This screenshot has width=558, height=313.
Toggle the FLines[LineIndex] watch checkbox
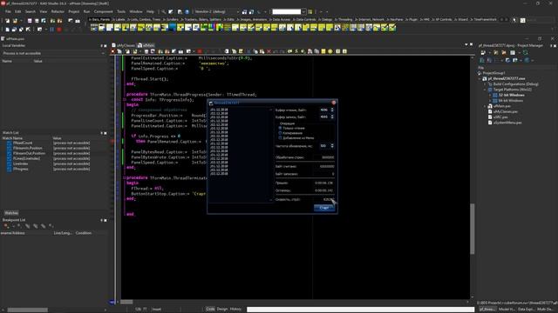pos(10,158)
